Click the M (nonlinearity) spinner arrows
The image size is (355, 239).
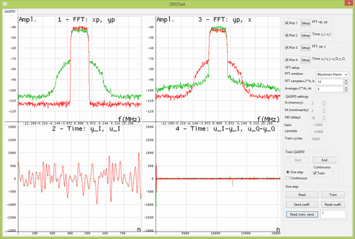pyautogui.click(x=324, y=110)
